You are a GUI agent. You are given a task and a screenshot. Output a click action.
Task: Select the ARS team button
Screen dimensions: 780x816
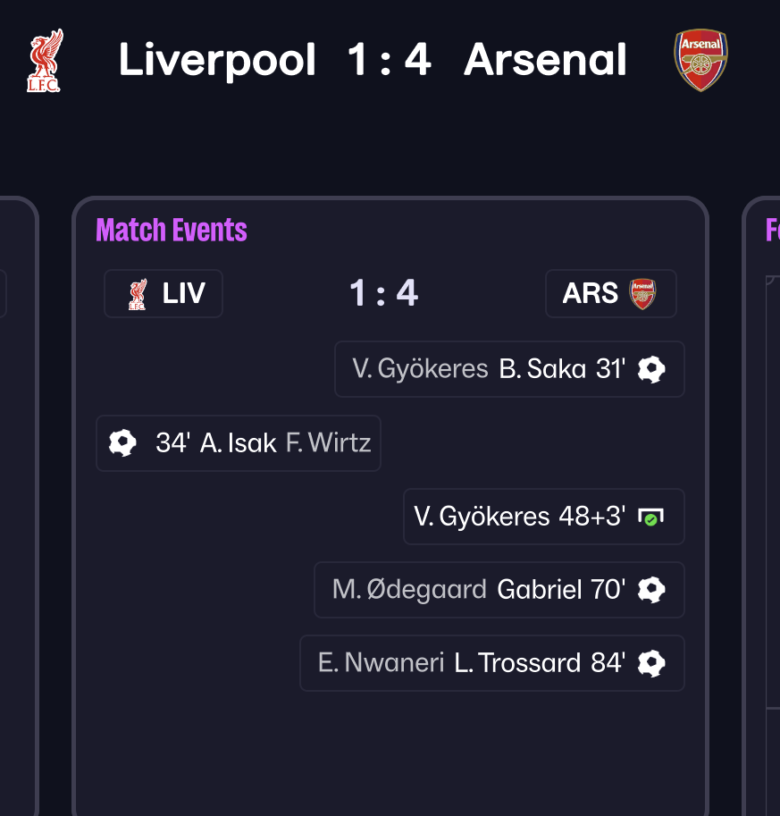click(610, 294)
